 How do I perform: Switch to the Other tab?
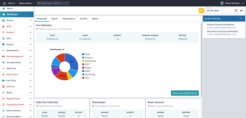(95, 19)
